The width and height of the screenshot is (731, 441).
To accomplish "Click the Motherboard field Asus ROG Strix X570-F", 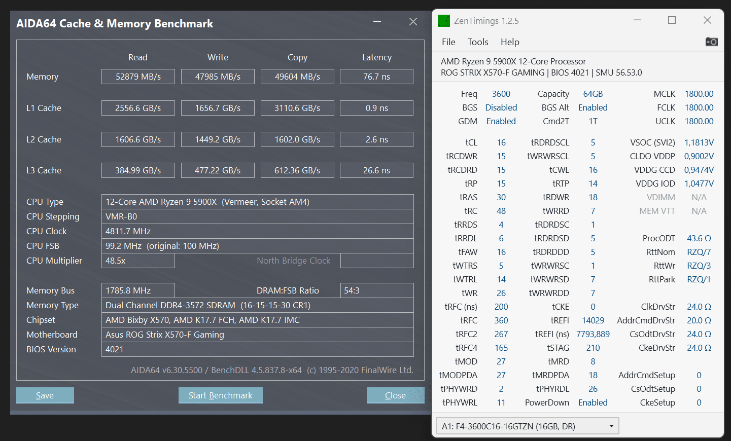I will click(258, 335).
